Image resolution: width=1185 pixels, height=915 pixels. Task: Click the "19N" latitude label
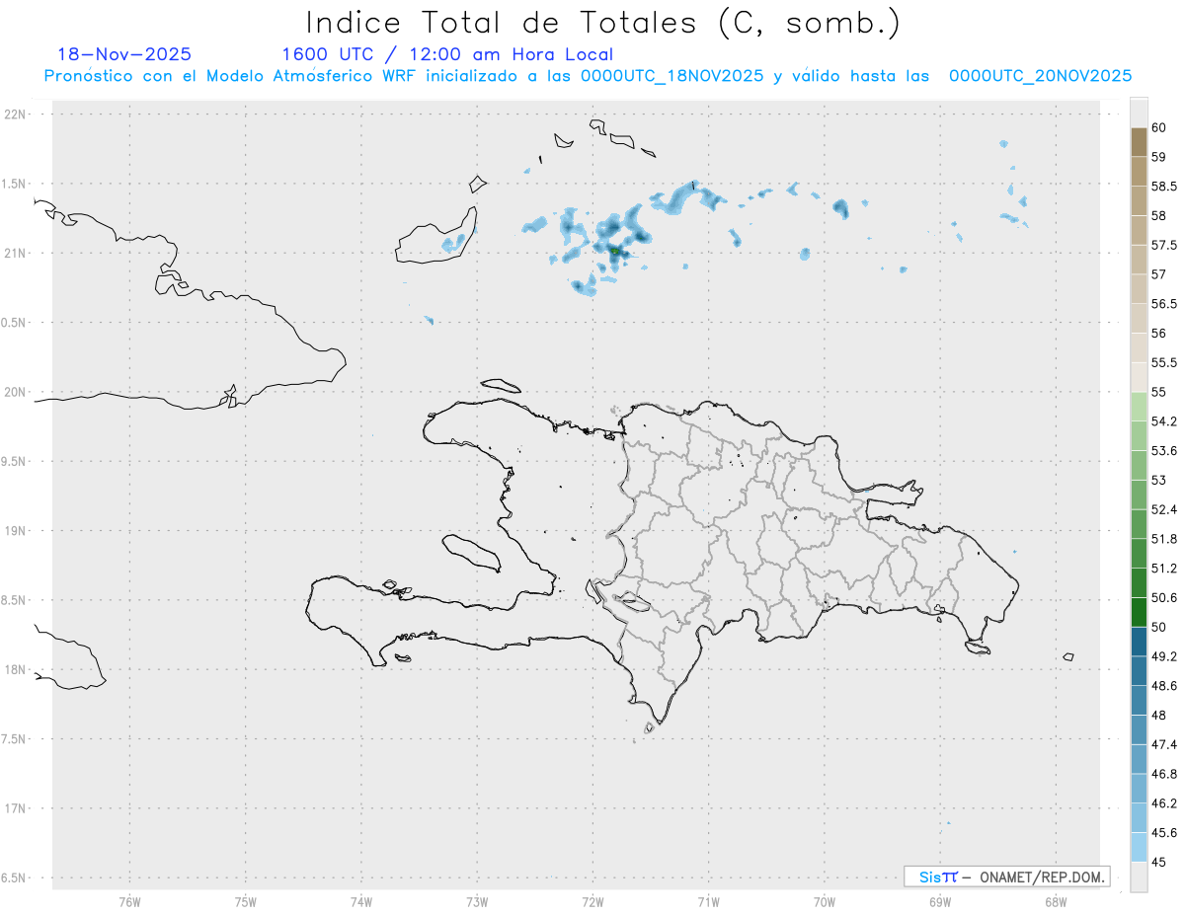coord(17,531)
